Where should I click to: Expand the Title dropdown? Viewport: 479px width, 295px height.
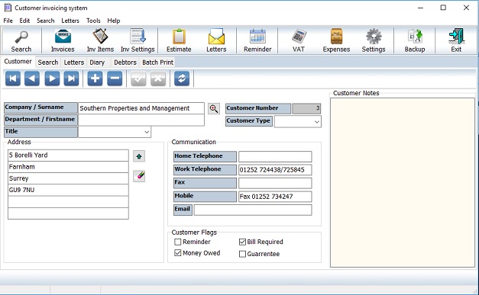(x=147, y=132)
